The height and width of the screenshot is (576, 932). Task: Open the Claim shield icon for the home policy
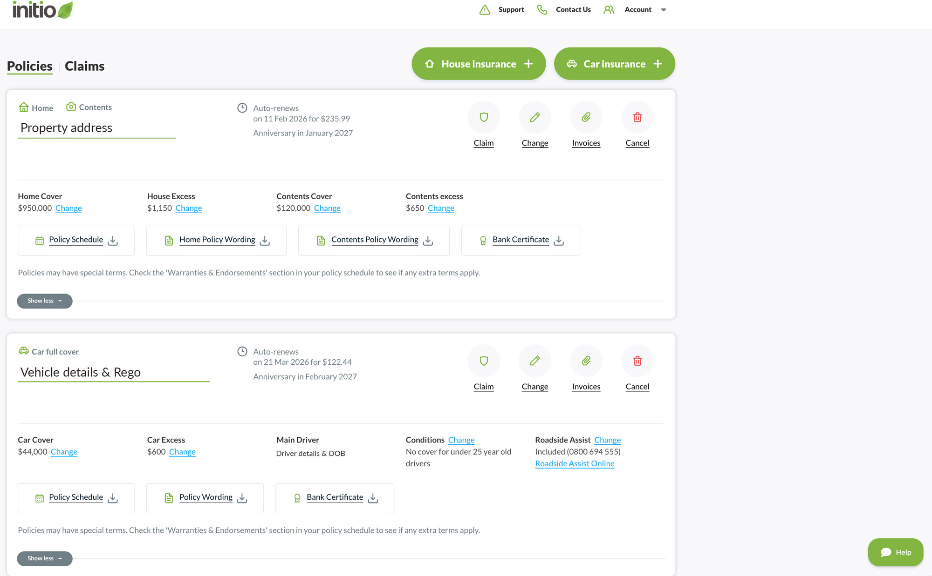[484, 118]
